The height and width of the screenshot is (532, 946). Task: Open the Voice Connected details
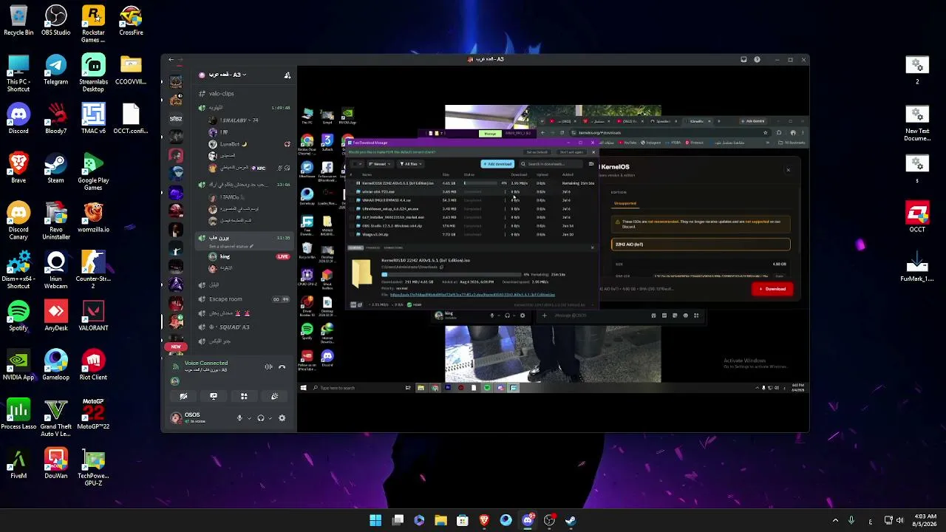click(206, 363)
